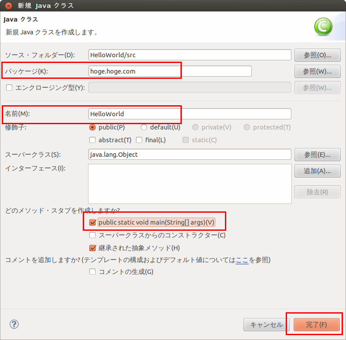
Task: Click the パッケージ field with hoge.hoge.com
Action: (x=170, y=71)
